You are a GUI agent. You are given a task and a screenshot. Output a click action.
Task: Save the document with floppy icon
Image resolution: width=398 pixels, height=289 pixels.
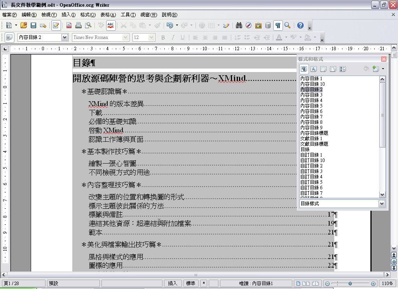33,25
